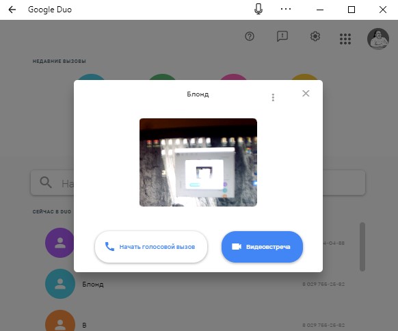Click the microphone icon in title bar

[x=258, y=10]
